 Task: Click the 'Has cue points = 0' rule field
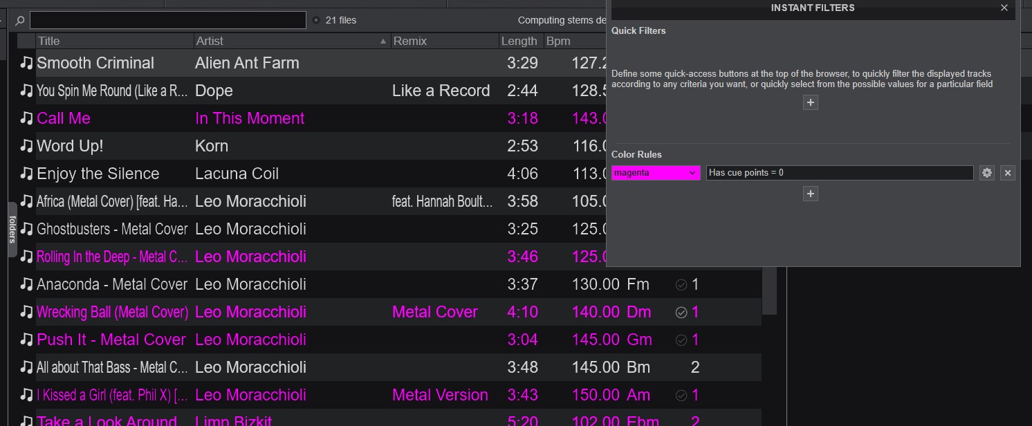(x=840, y=173)
